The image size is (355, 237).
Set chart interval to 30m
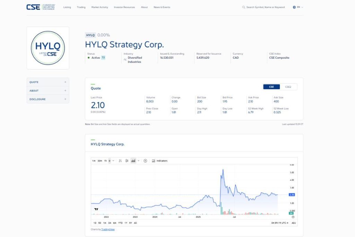tap(100, 161)
